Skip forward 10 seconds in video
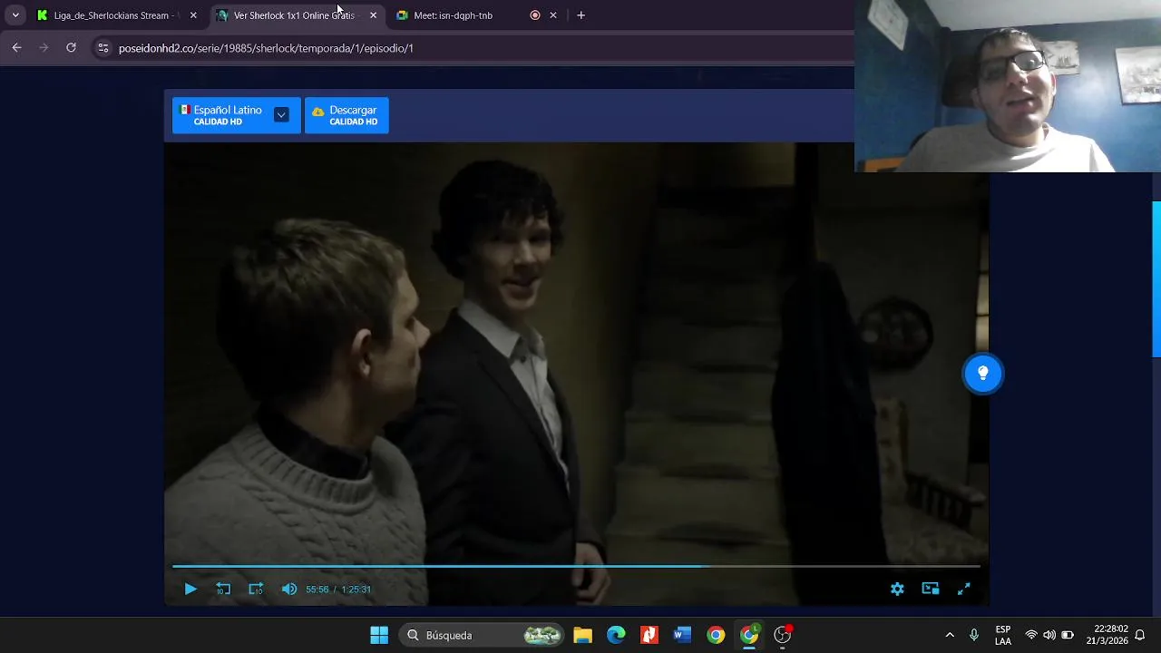The width and height of the screenshot is (1161, 653). click(256, 589)
